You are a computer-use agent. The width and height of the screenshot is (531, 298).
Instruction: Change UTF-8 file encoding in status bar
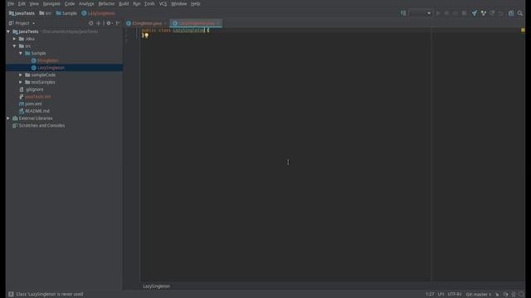[455, 295]
